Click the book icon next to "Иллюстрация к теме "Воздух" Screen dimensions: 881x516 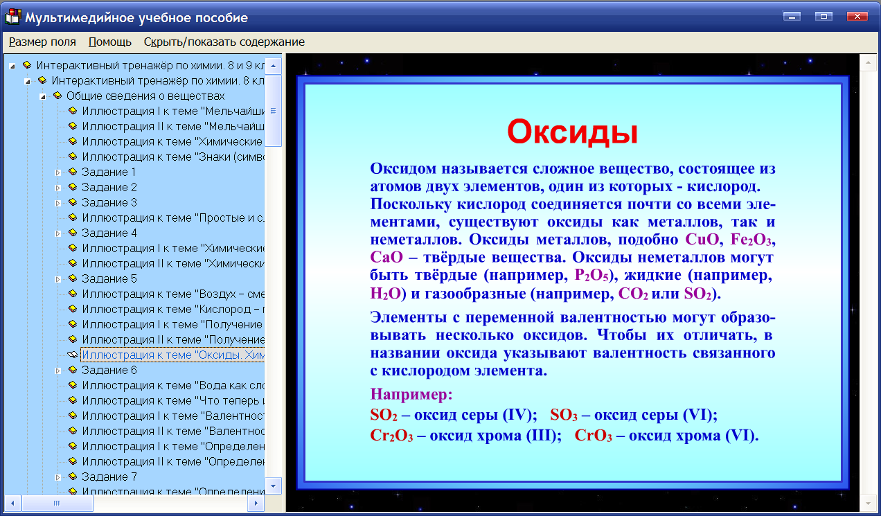tap(72, 294)
